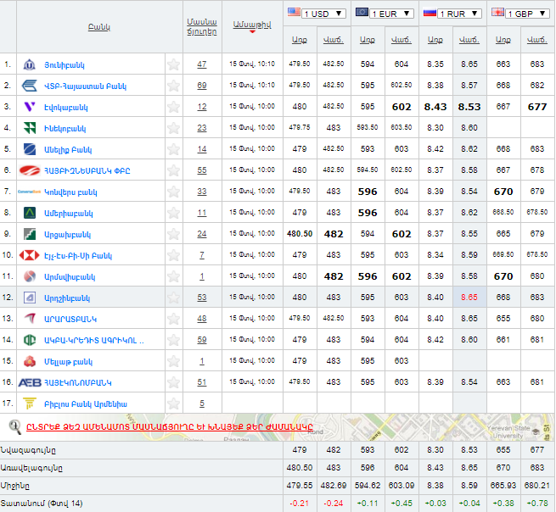The width and height of the screenshot is (556, 512).
Task: Sort by GBP sell column header
Action: [x=537, y=40]
